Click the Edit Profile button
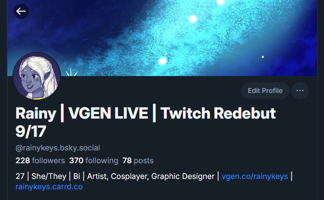 tap(265, 90)
